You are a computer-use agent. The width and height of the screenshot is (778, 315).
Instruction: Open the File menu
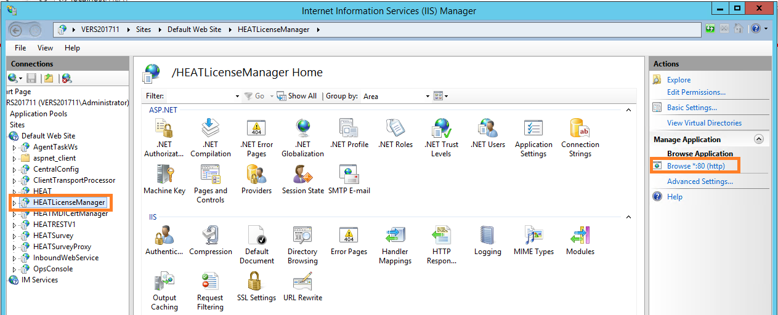click(20, 48)
